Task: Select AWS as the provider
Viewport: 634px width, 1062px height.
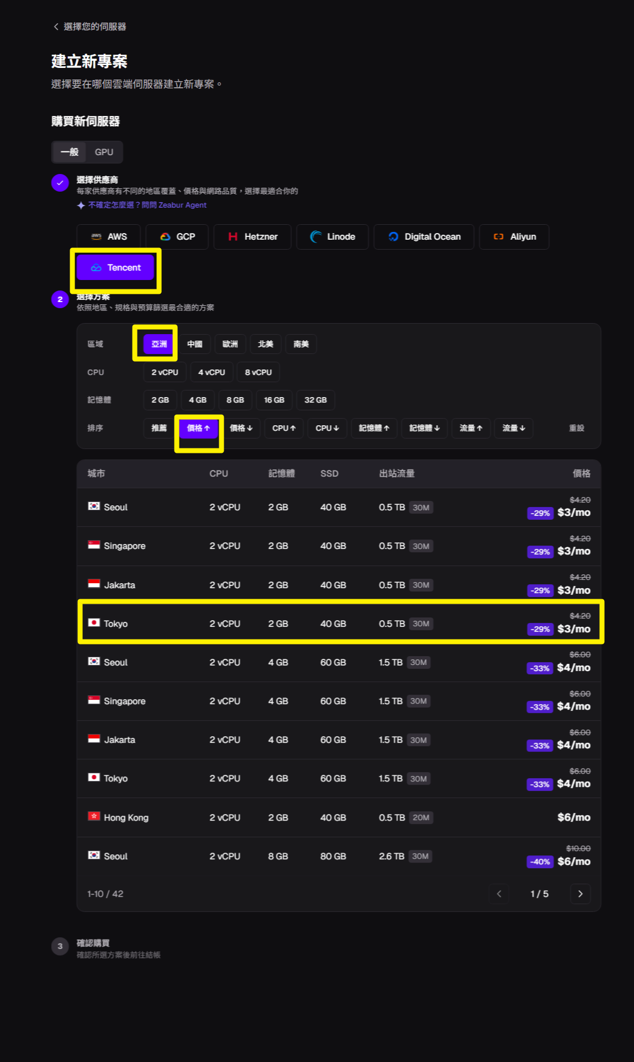Action: coord(109,236)
